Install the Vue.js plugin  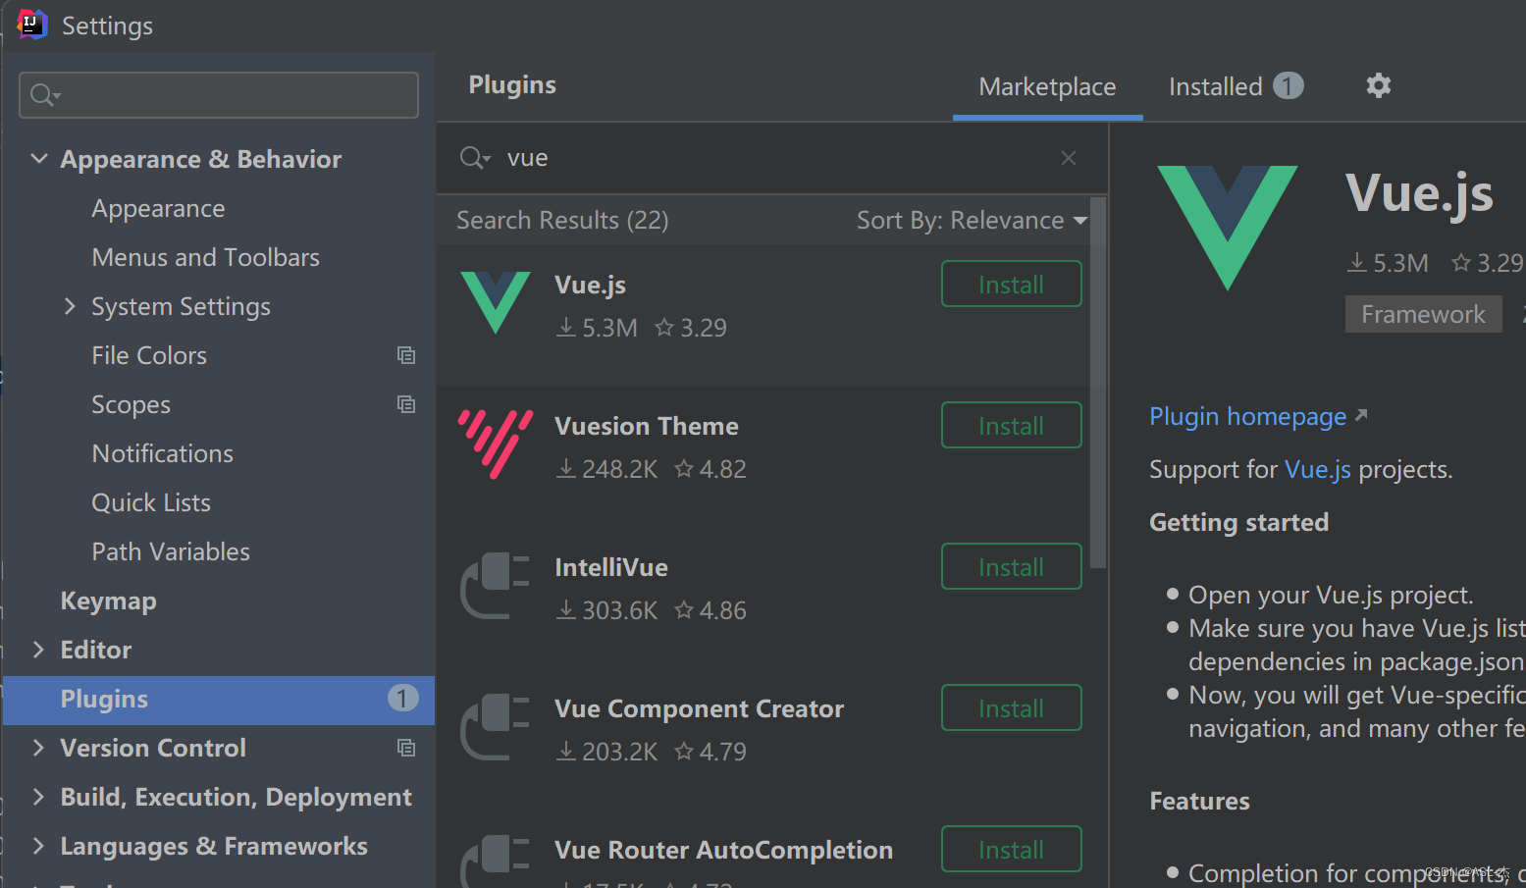click(x=1011, y=285)
